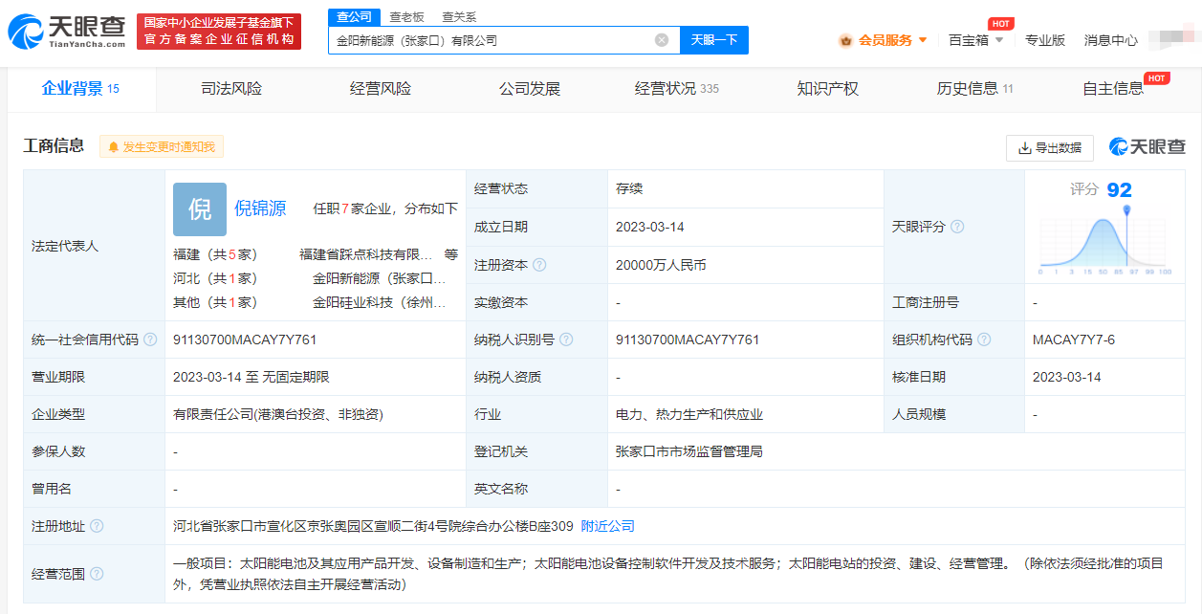Click the help icon next to 统一社会信用代码
1202x614 pixels.
click(x=150, y=340)
